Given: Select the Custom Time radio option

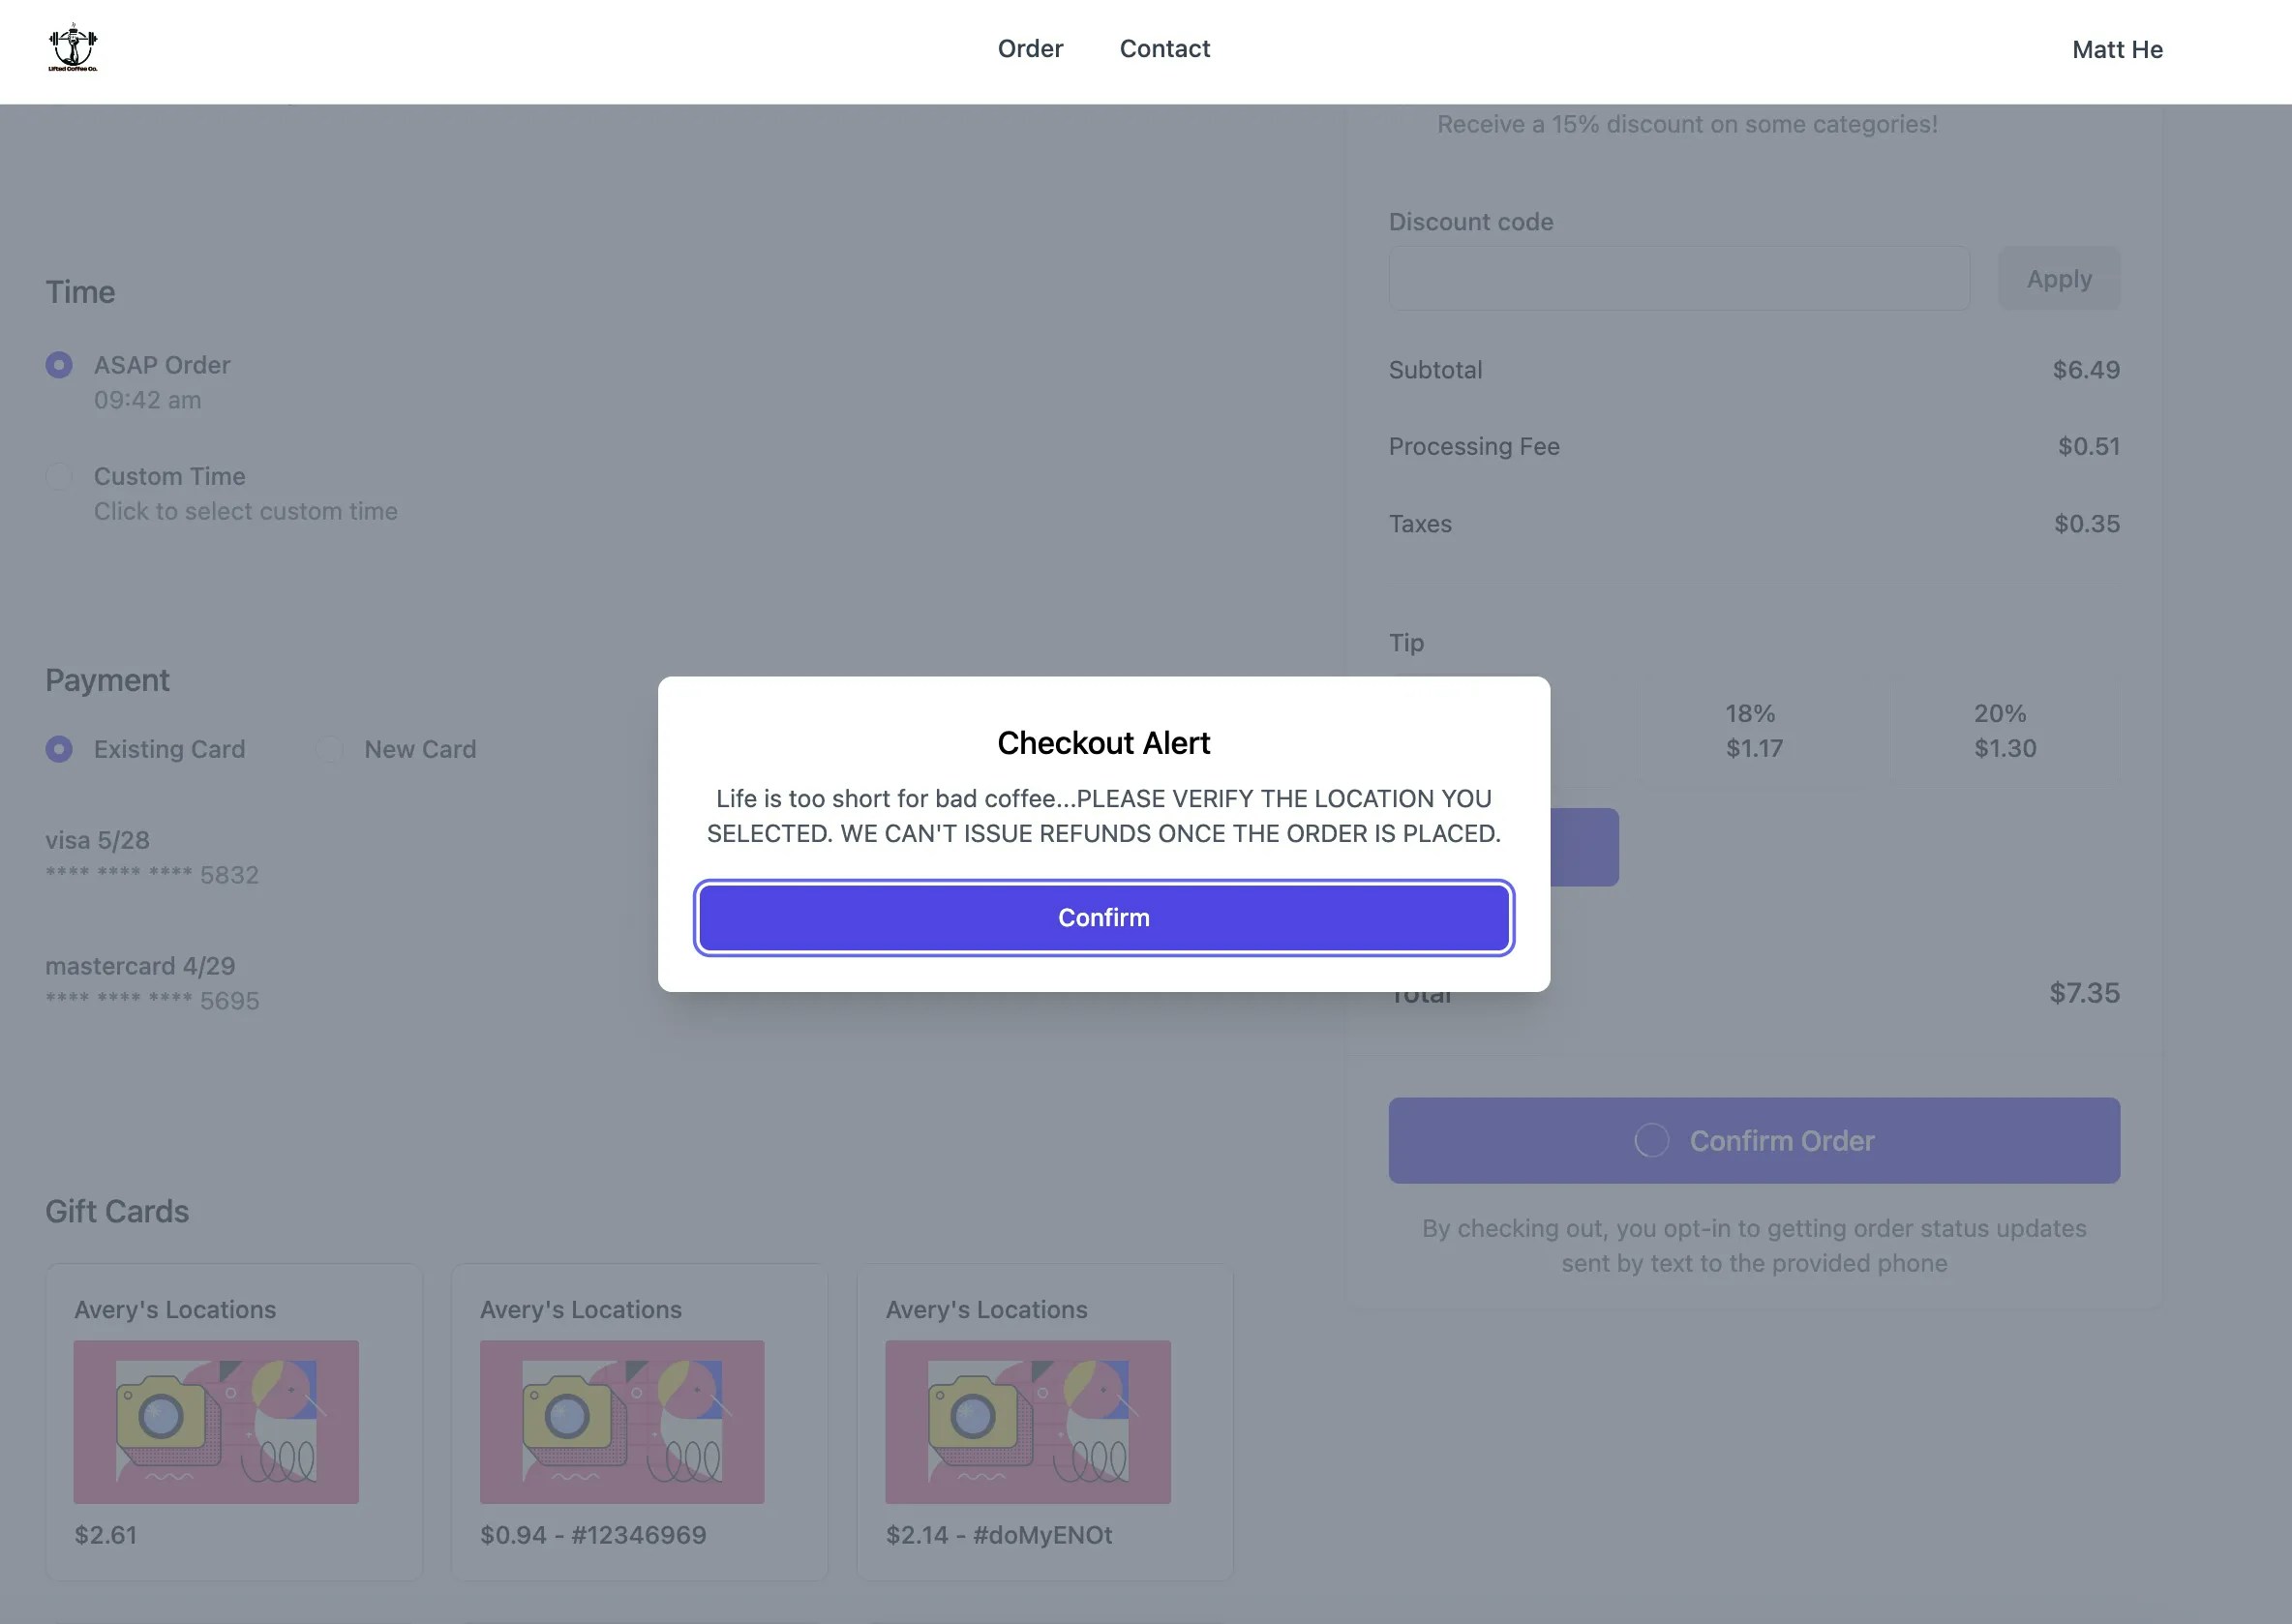Looking at the screenshot, I should click(x=59, y=476).
